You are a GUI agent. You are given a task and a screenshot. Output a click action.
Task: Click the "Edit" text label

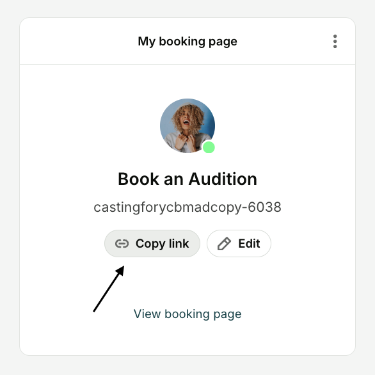click(249, 244)
